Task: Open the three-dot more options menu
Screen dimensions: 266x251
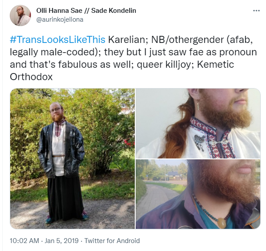Action: 256,11
